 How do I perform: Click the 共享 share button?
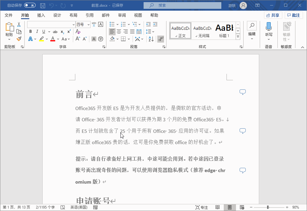click(x=273, y=15)
